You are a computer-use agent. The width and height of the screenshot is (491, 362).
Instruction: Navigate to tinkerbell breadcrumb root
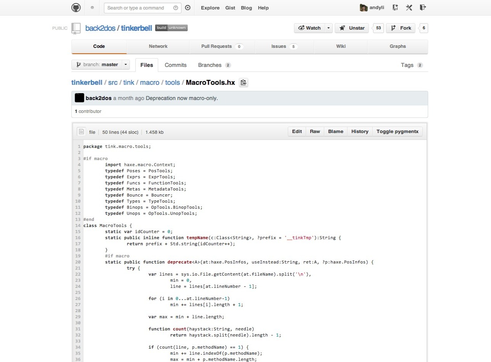(x=87, y=82)
